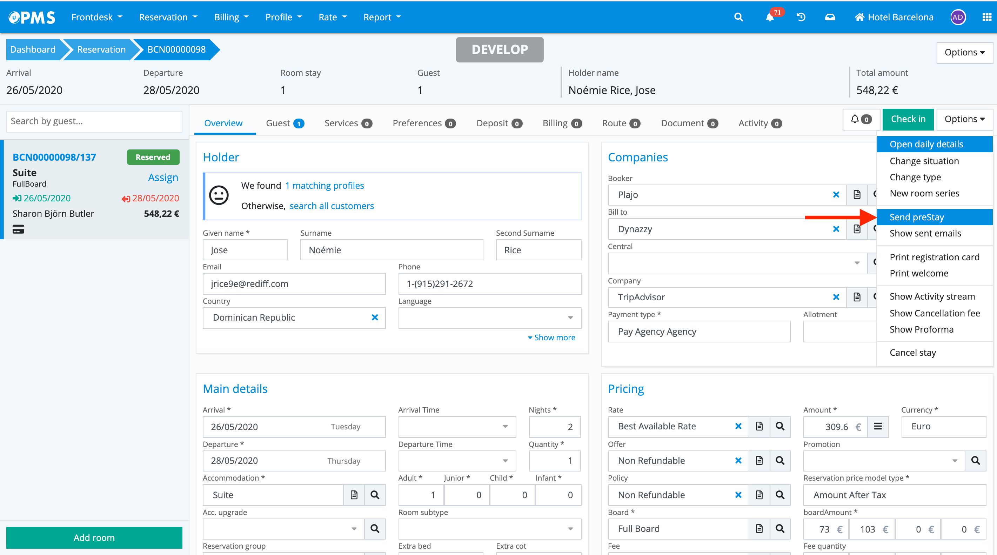This screenshot has width=997, height=555.
Task: Click the reservation alerts bell counter
Action: tap(861, 119)
